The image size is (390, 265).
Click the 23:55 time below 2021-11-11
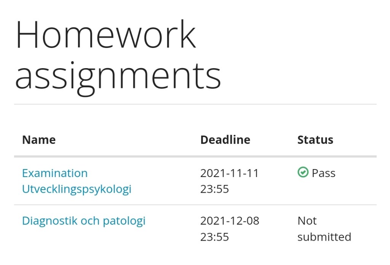point(214,189)
